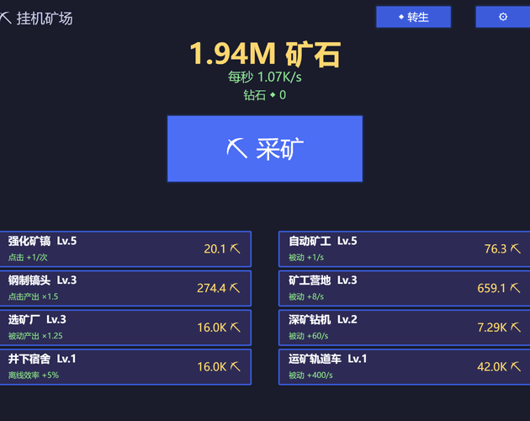Click the 离线效率 +5% description
Screen dimensions: 530x421
[34, 376]
